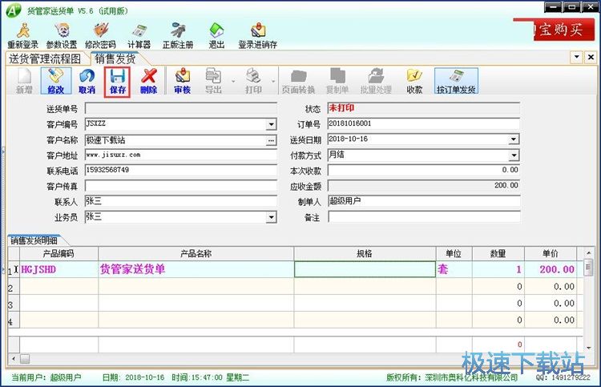This screenshot has width=601, height=387.
Task: Click the 打印 print button
Action: tap(253, 81)
